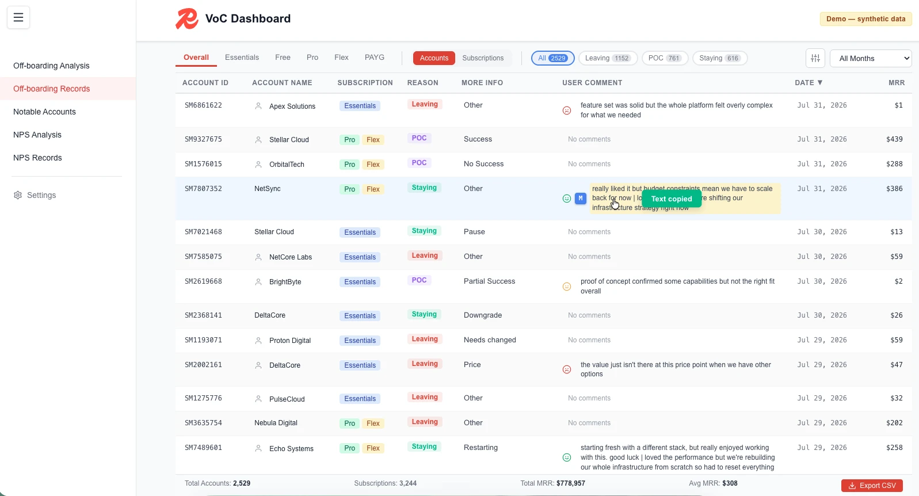
Task: Click the user icon beside BrightByte
Action: tap(258, 282)
